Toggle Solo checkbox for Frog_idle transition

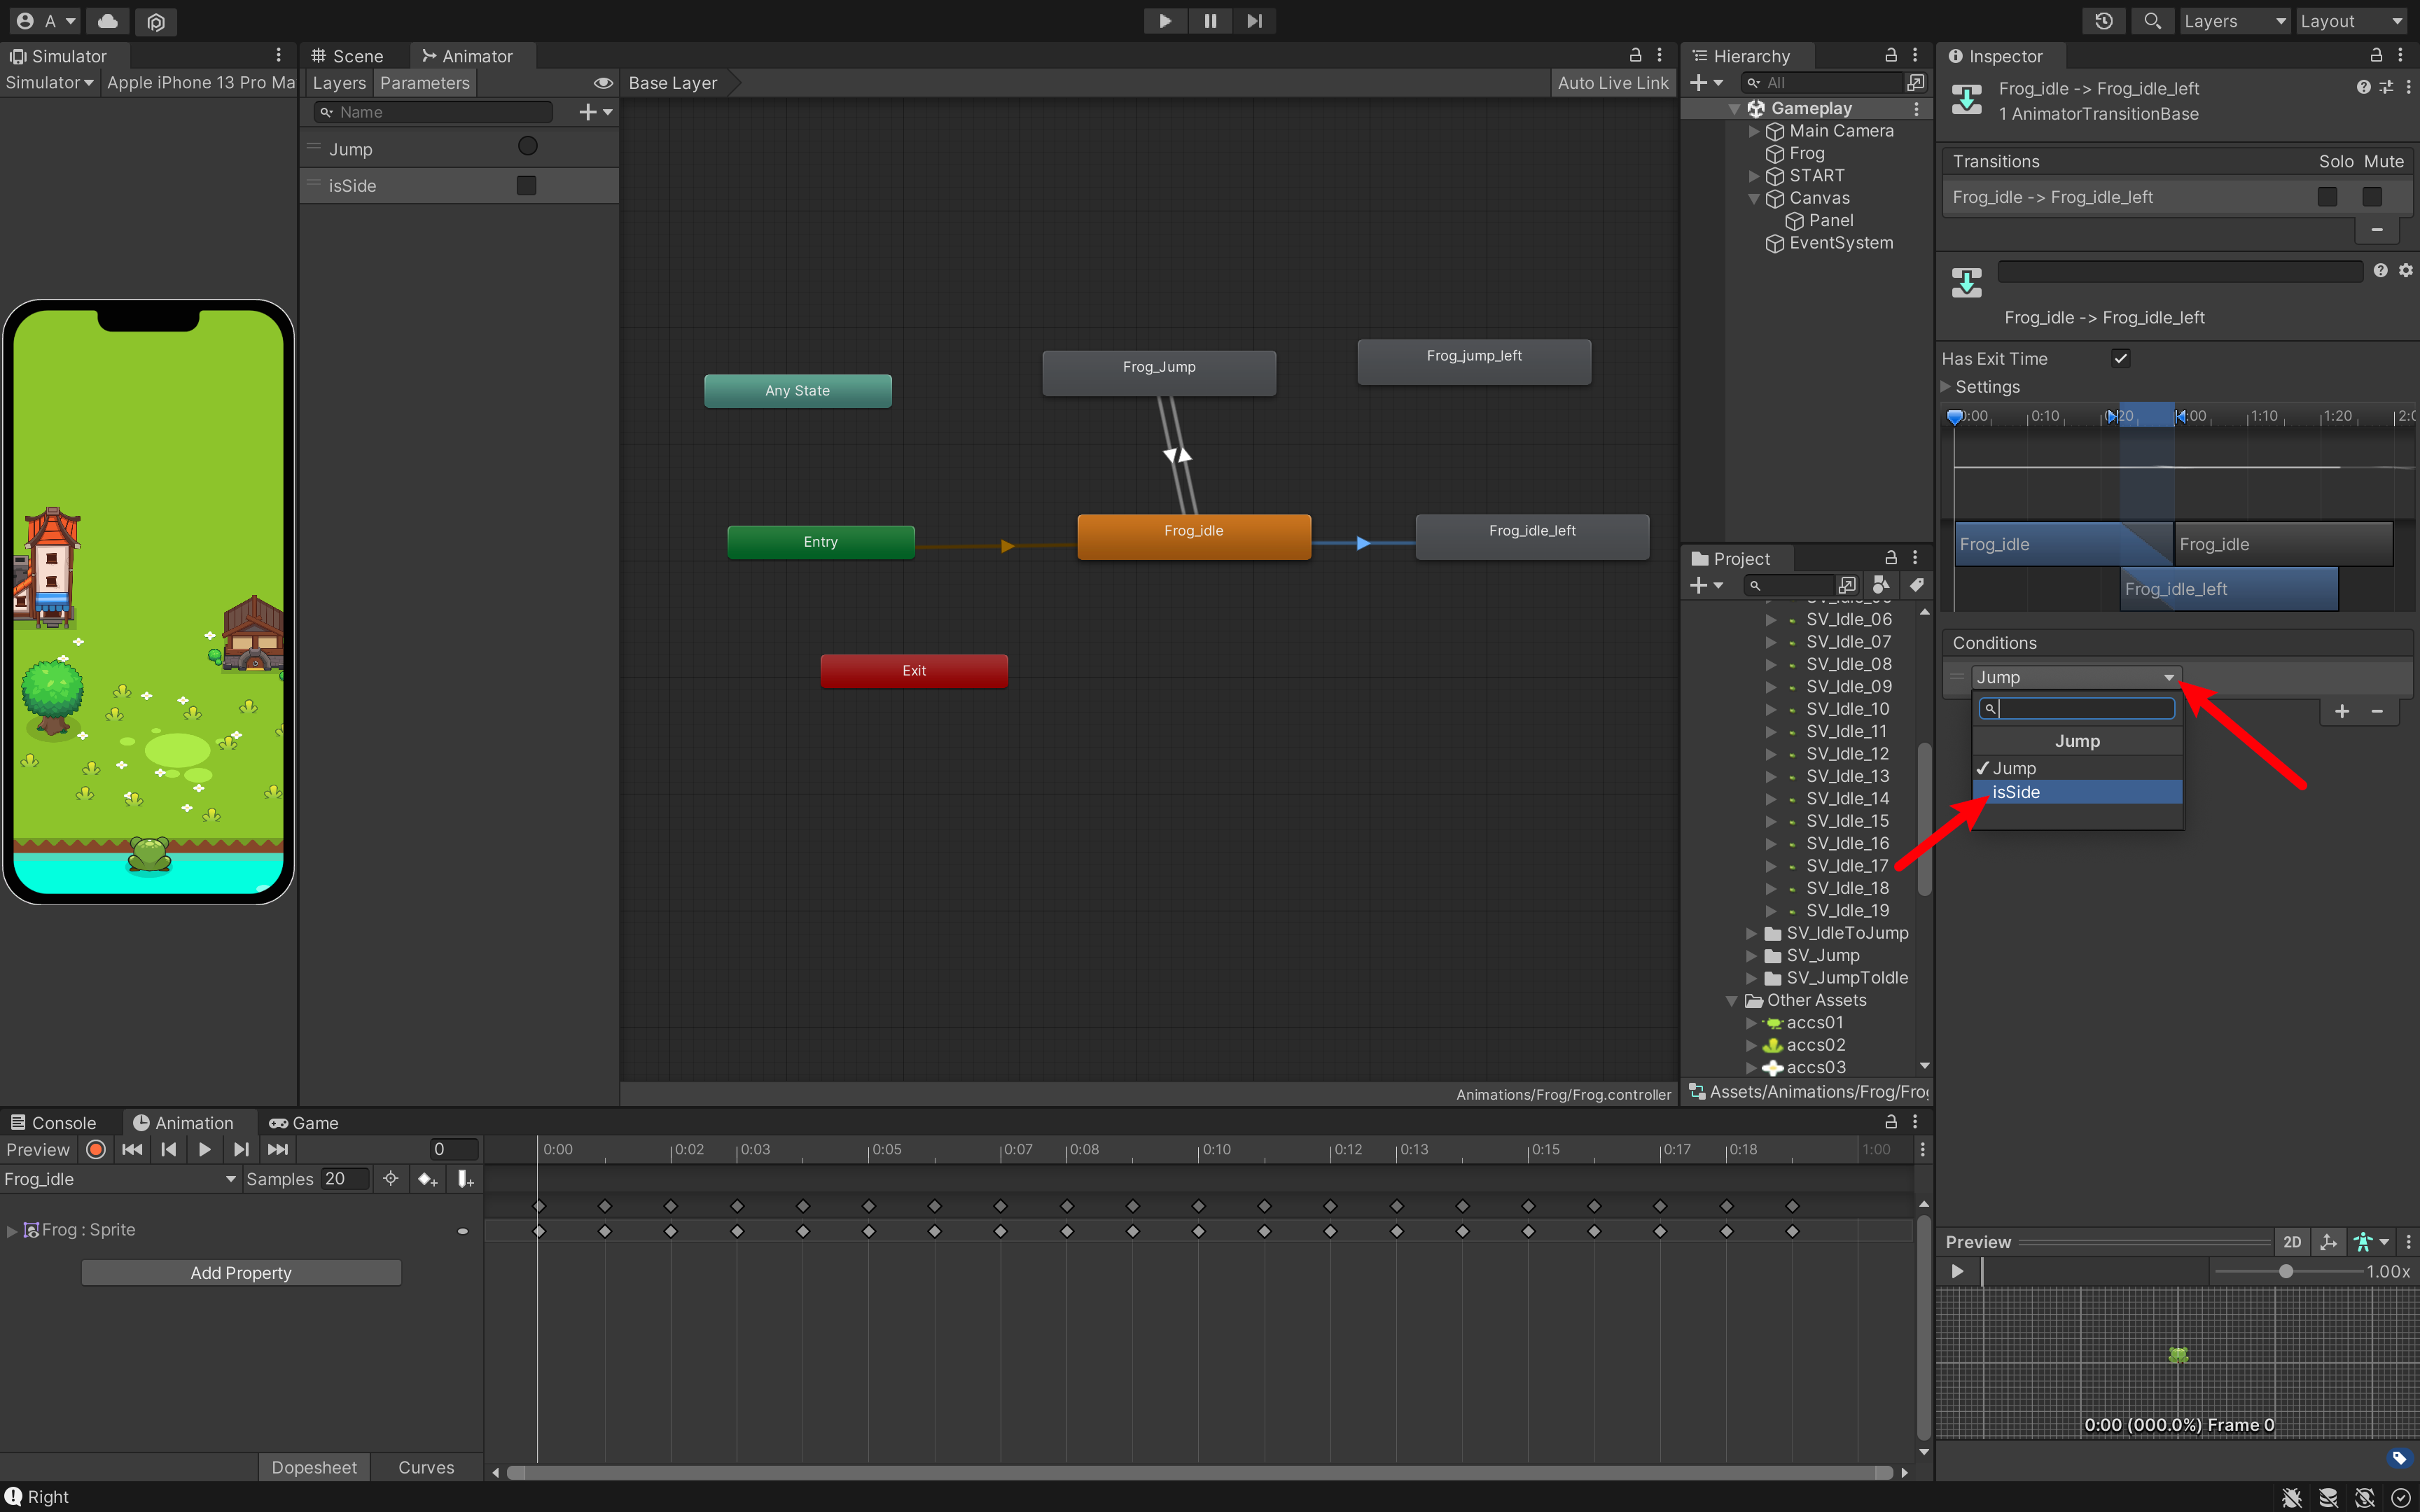tap(2328, 197)
